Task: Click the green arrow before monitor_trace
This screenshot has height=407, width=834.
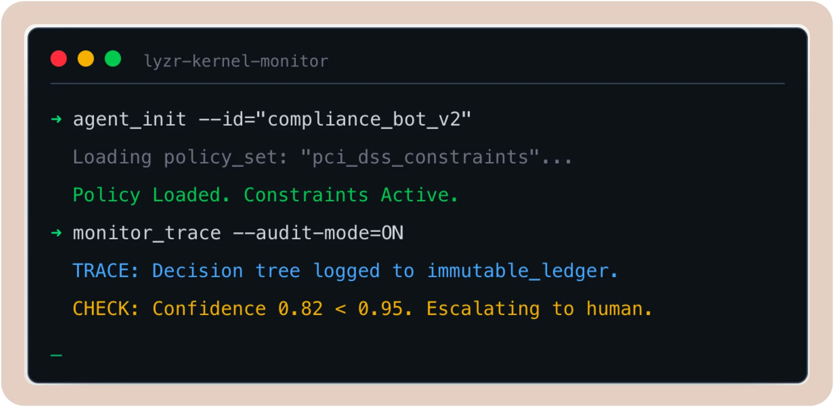Action: tap(56, 233)
